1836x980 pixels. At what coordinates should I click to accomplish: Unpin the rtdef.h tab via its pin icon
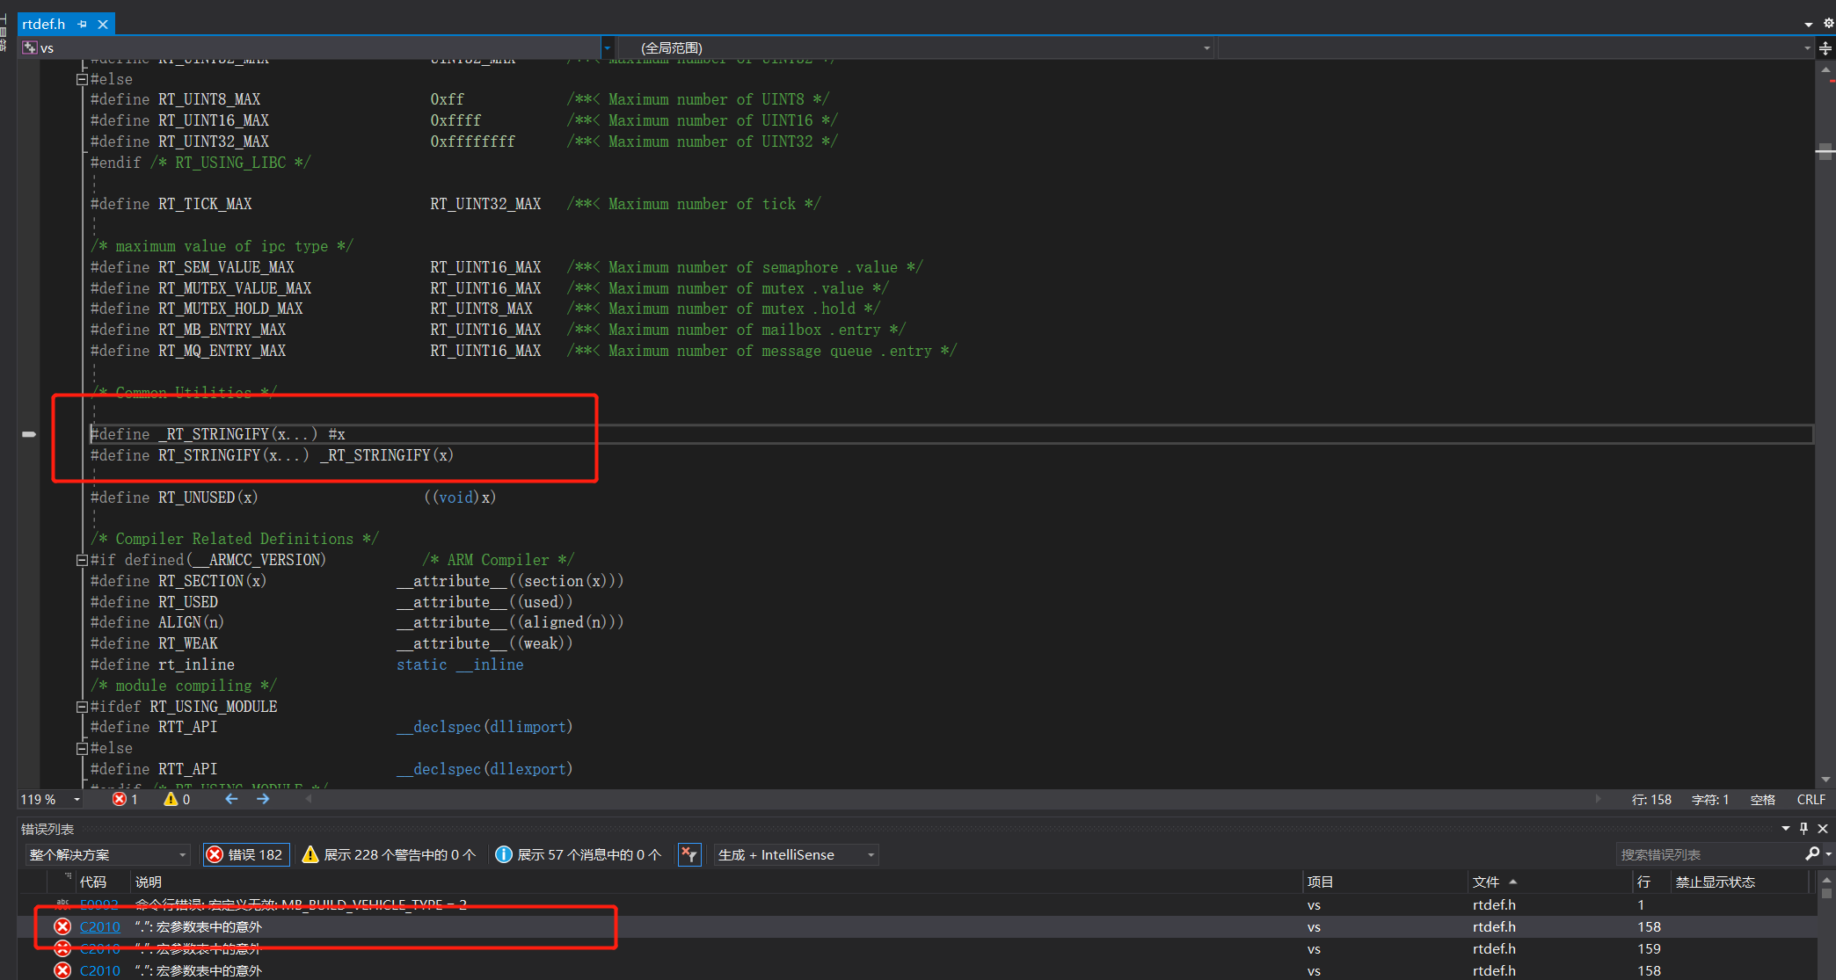(82, 24)
